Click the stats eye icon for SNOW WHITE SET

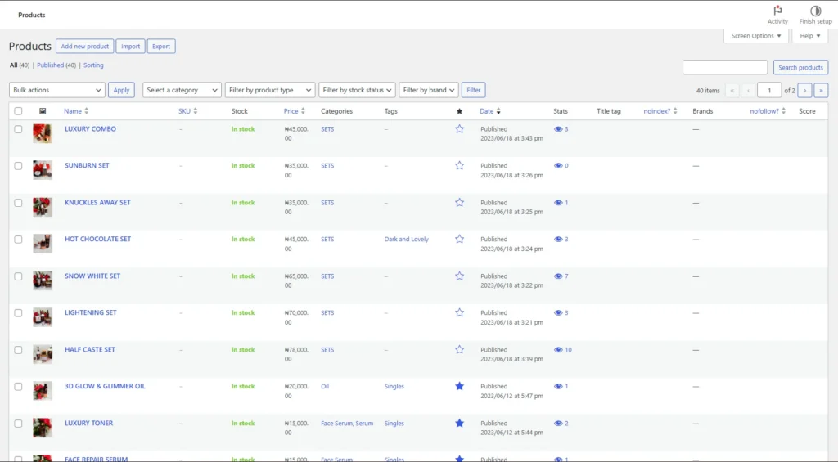pos(559,276)
